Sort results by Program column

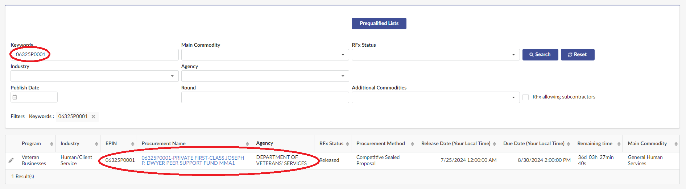[51, 144]
